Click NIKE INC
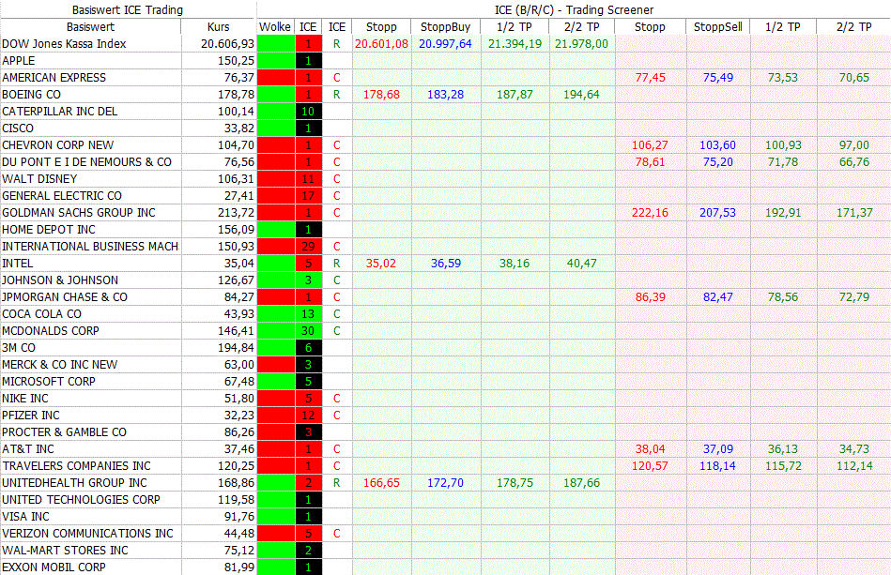891x575 pixels. [25, 399]
